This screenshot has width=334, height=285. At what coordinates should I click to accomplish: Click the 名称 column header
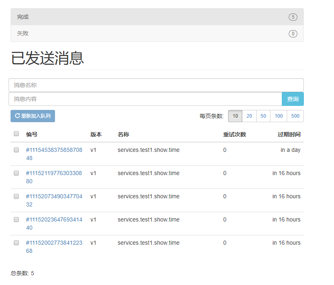pyautogui.click(x=123, y=134)
